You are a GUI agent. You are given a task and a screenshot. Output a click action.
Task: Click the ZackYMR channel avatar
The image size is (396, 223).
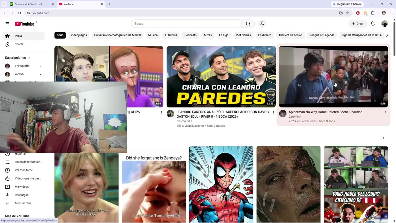(x=283, y=114)
